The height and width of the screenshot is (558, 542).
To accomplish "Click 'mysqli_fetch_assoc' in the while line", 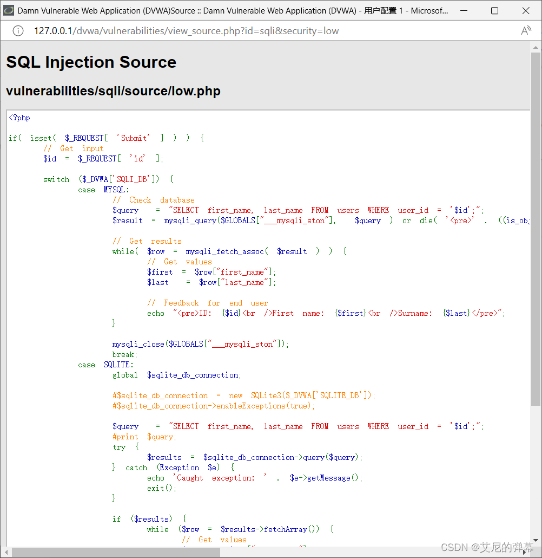I will click(x=225, y=251).
